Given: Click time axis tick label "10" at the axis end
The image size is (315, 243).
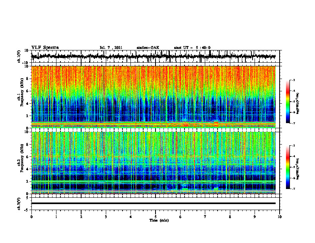Looking at the screenshot, I should [280, 217].
